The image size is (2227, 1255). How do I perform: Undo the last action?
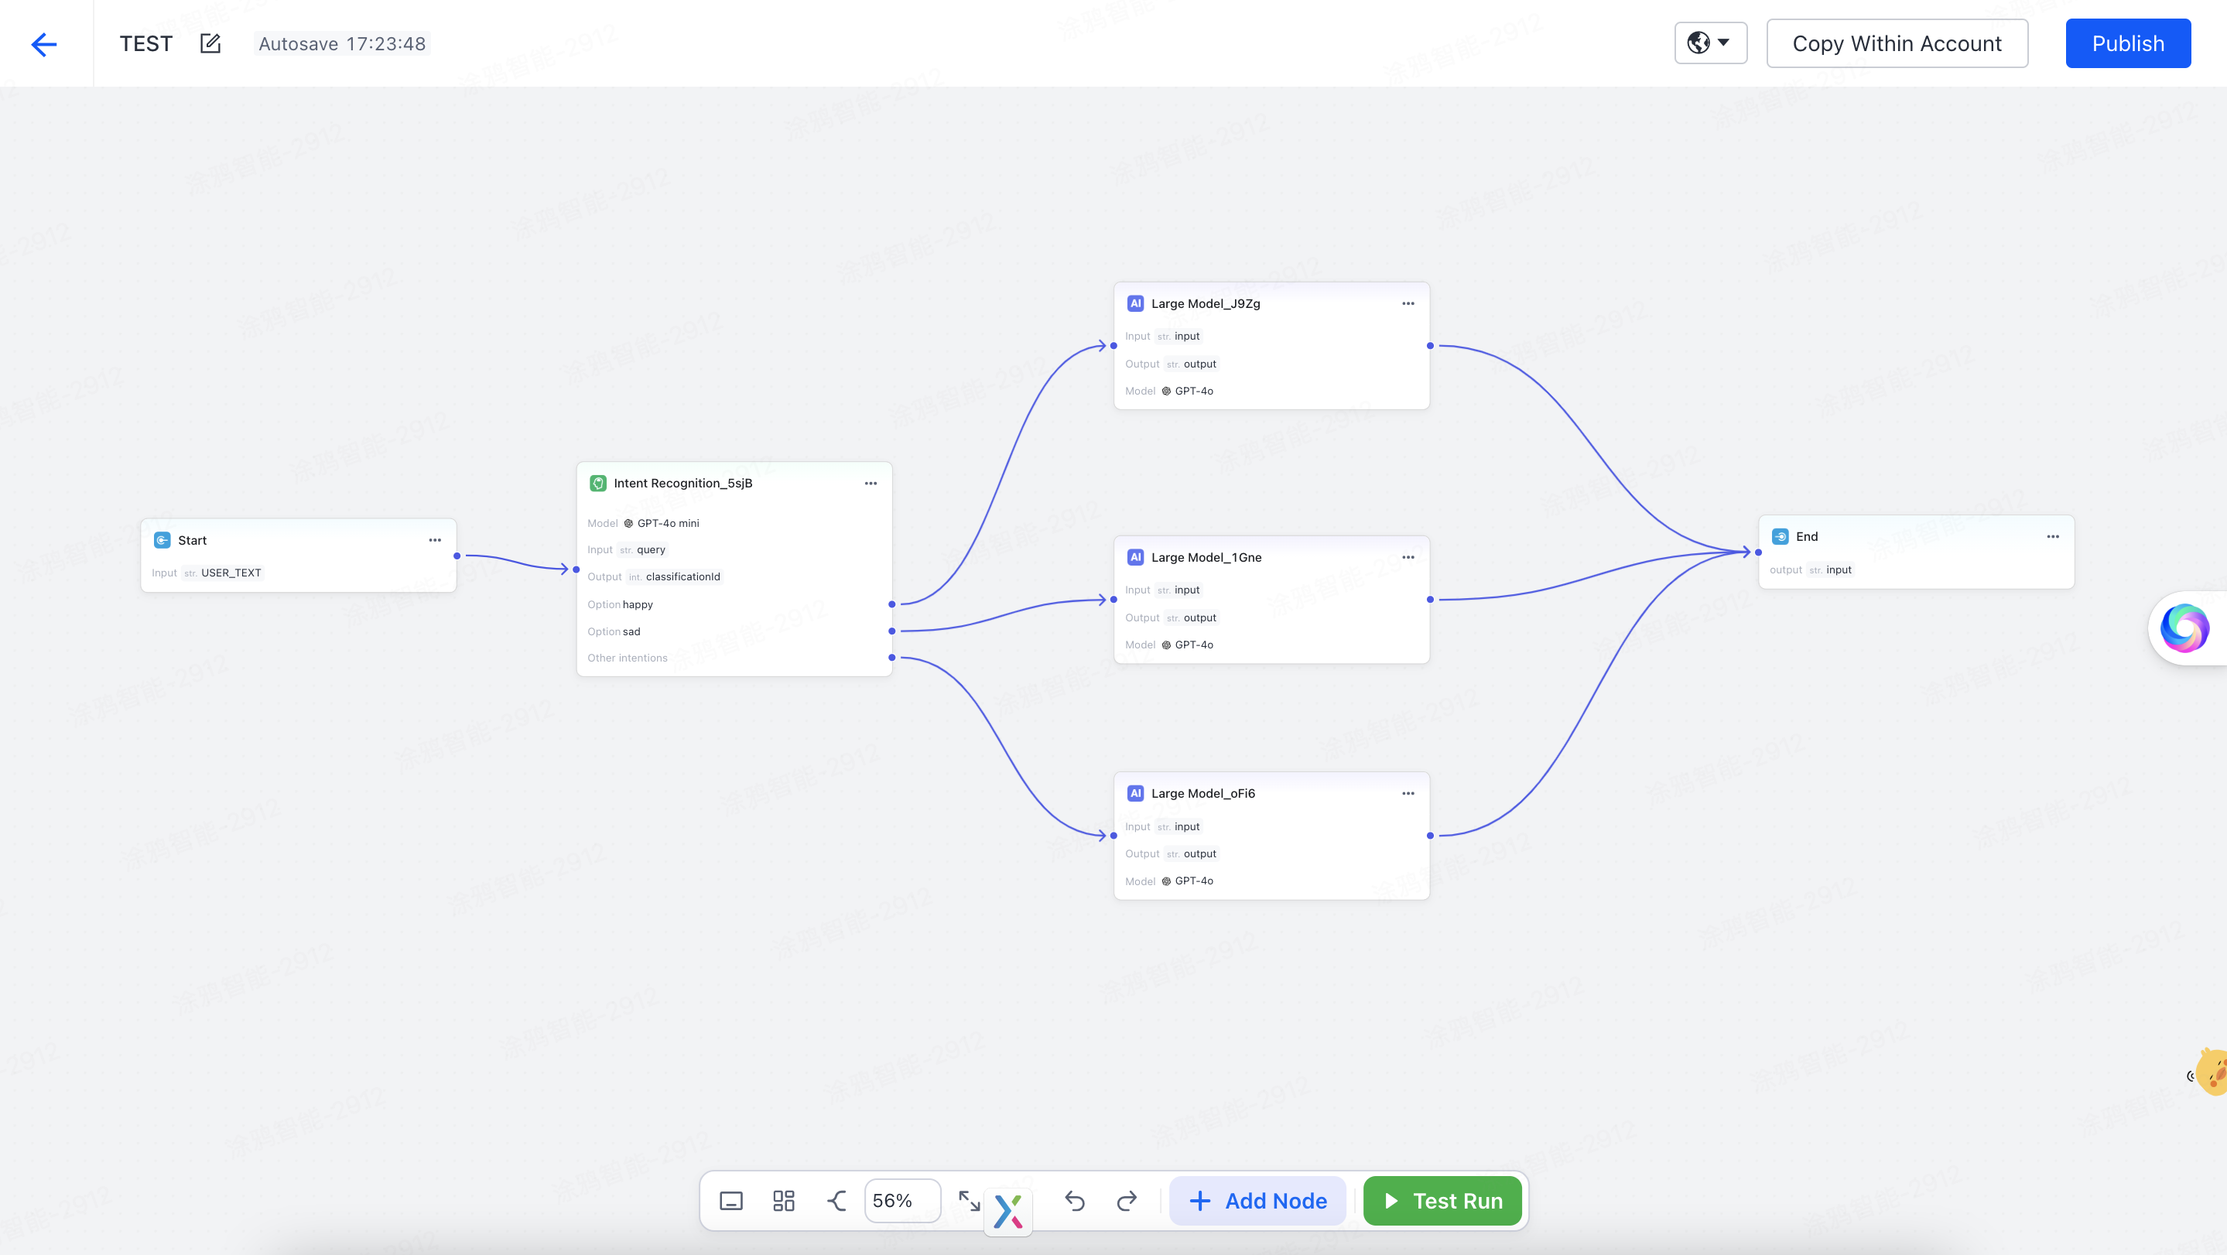click(x=1075, y=1201)
